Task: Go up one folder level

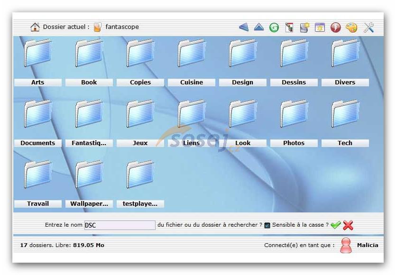Action: tap(259, 27)
